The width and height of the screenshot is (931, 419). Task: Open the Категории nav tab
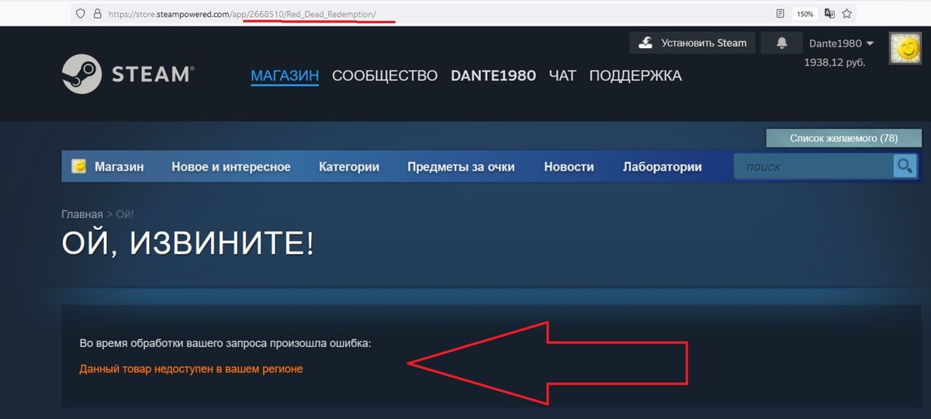349,167
